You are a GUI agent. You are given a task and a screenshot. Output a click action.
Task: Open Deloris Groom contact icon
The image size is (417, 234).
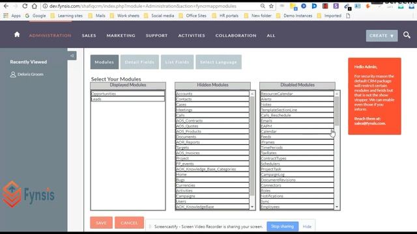pyautogui.click(x=13, y=74)
